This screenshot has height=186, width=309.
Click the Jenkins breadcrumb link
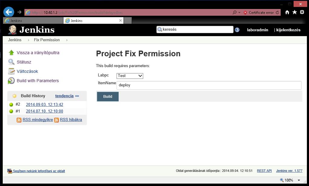(x=15, y=40)
